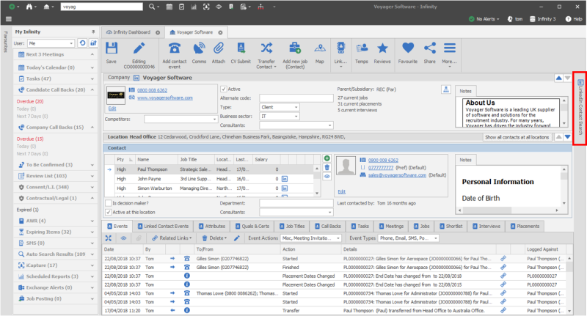Click 'Show all contacts at all locations' button
Screen dimensions: 587x316
pos(517,137)
